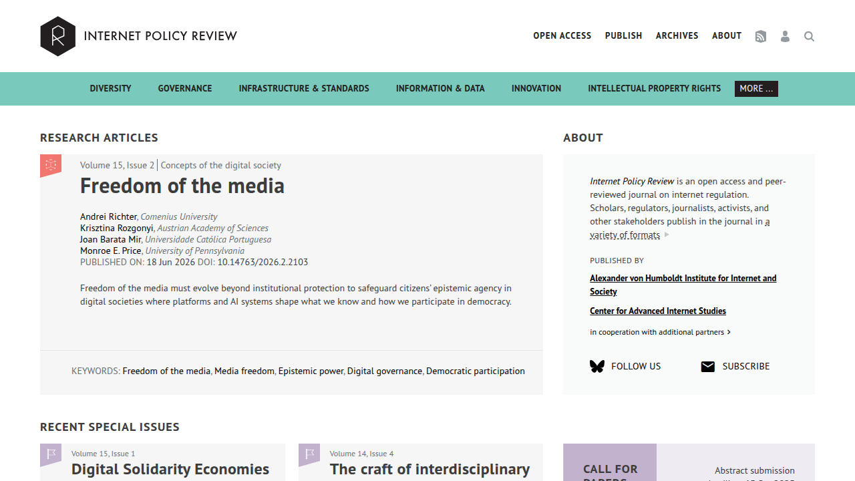The image size is (855, 481).
Task: Select the GOVERNANCE topic
Action: [185, 88]
